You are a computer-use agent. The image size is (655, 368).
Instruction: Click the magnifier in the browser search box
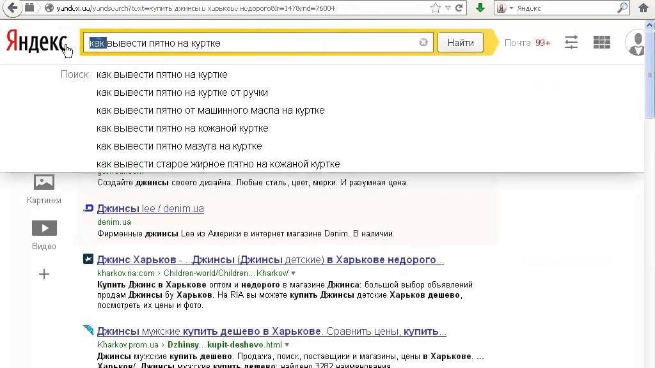622,8
